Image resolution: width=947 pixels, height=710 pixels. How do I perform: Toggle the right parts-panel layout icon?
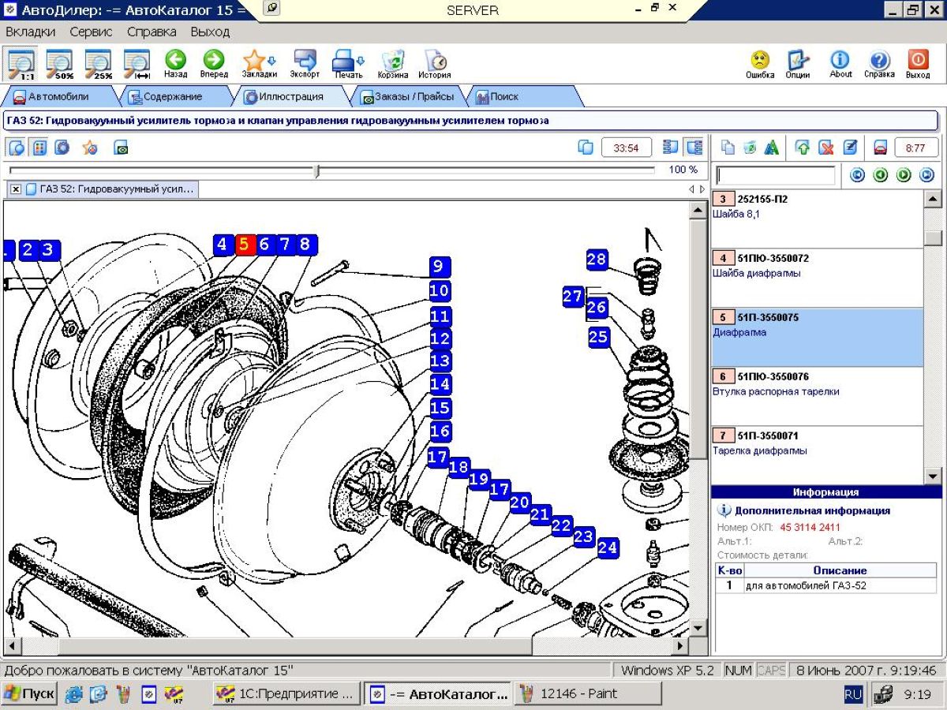(x=694, y=148)
